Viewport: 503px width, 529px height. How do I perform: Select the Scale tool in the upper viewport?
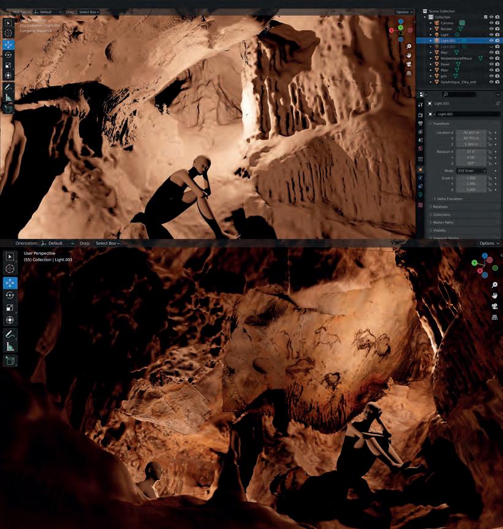(x=9, y=65)
